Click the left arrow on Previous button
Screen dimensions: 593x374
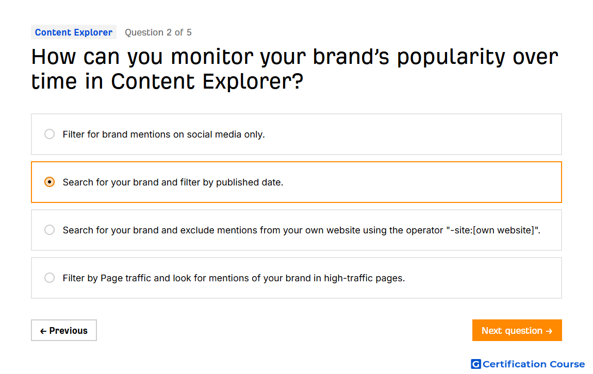click(x=43, y=331)
